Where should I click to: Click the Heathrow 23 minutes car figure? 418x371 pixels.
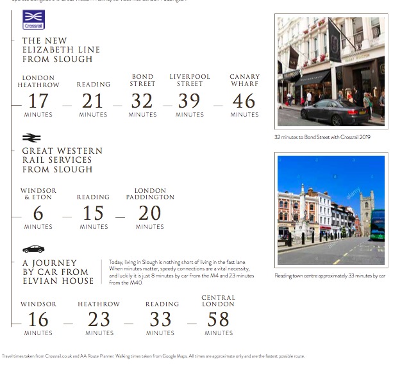(x=99, y=319)
